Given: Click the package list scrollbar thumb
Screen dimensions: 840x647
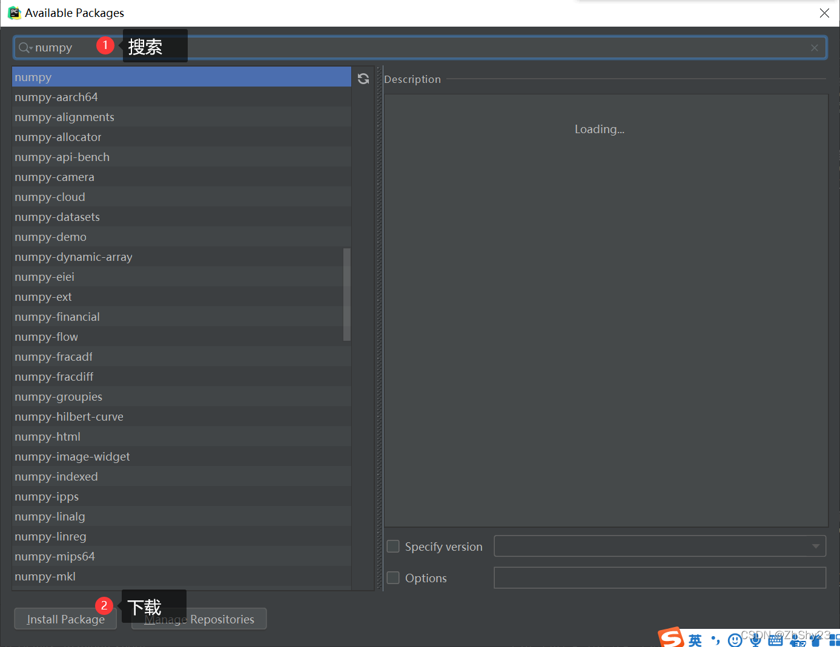Looking at the screenshot, I should pyautogui.click(x=347, y=294).
